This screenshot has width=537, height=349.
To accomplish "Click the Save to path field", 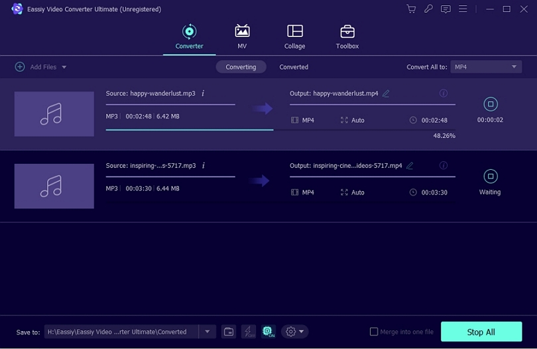I will [121, 332].
